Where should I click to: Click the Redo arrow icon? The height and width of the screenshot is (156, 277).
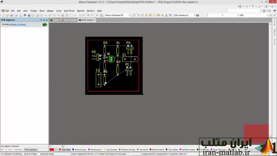click(x=92, y=15)
